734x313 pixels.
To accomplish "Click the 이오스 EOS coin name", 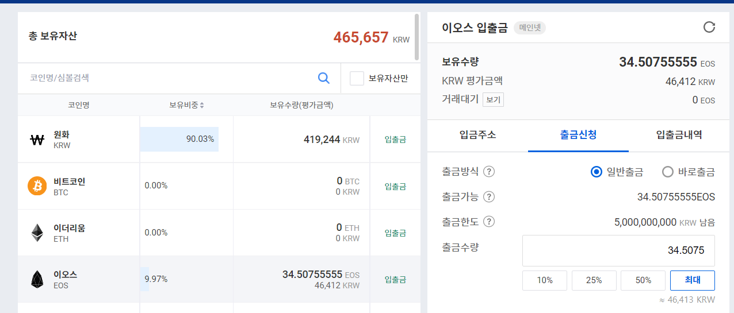I will click(65, 279).
